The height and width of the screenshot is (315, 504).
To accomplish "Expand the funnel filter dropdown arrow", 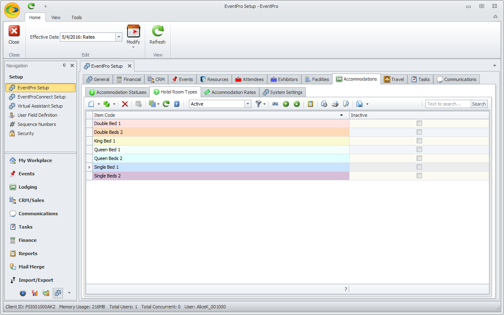I will pos(265,104).
